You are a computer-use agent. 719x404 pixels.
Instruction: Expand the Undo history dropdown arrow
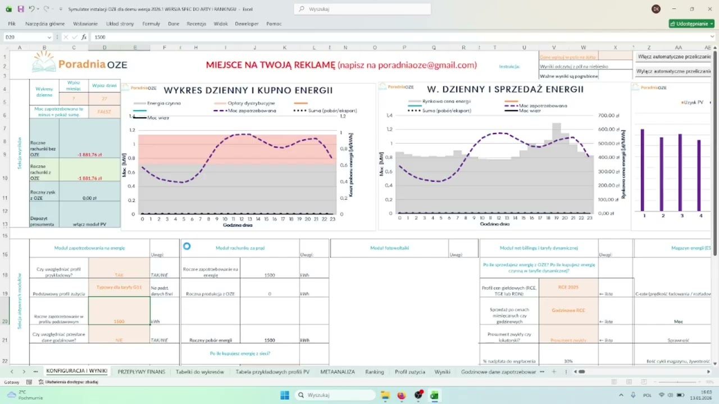[x=39, y=9]
